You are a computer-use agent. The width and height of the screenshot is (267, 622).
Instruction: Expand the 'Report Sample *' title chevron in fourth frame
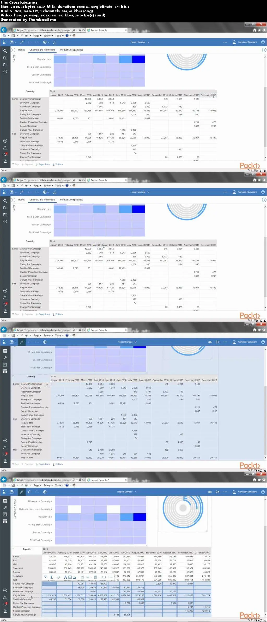(x=136, y=492)
